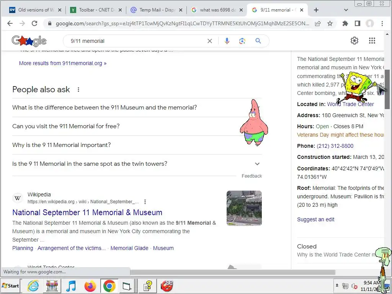392x294 pixels.
Task: Reload the current page
Action: pyautogui.click(x=34, y=23)
